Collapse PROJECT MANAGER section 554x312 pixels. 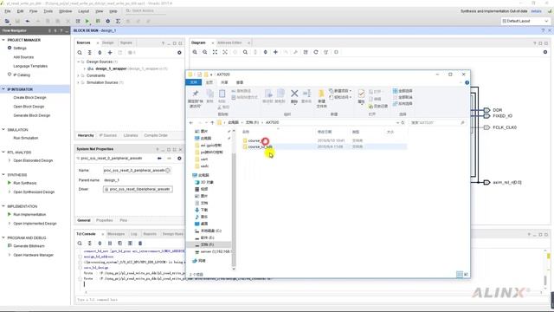click(x=3, y=40)
